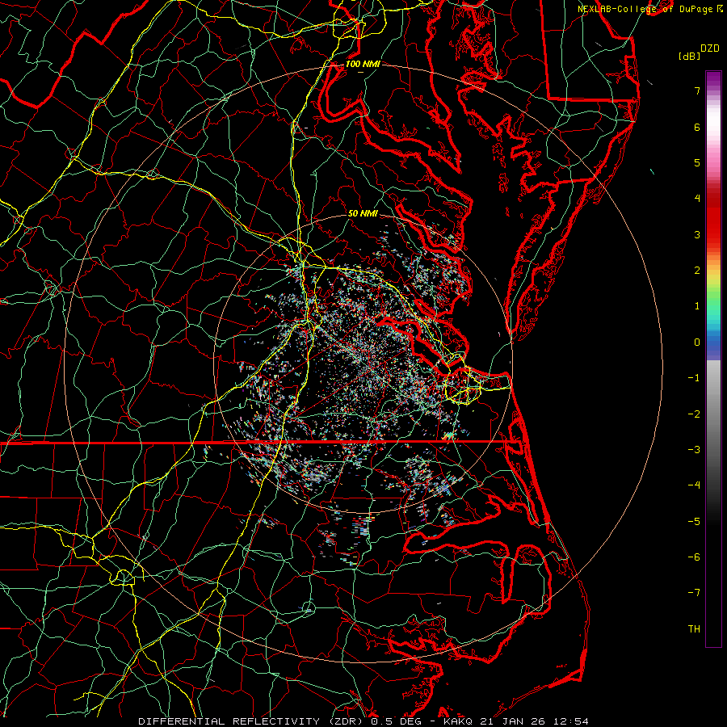This screenshot has width=727, height=727.
Task: Click the -5 dB value on the color scale
Action: coord(694,522)
